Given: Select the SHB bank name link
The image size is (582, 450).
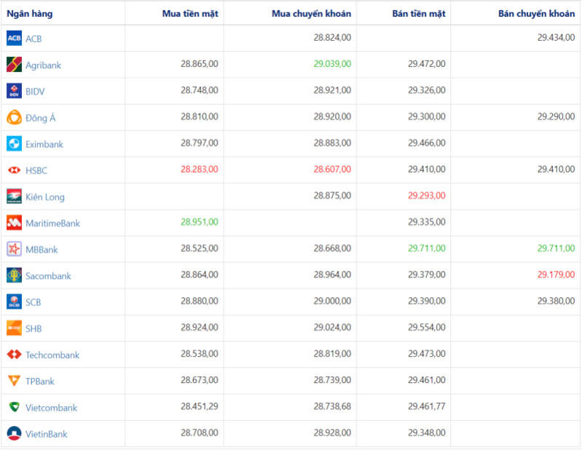Looking at the screenshot, I should click(34, 328).
